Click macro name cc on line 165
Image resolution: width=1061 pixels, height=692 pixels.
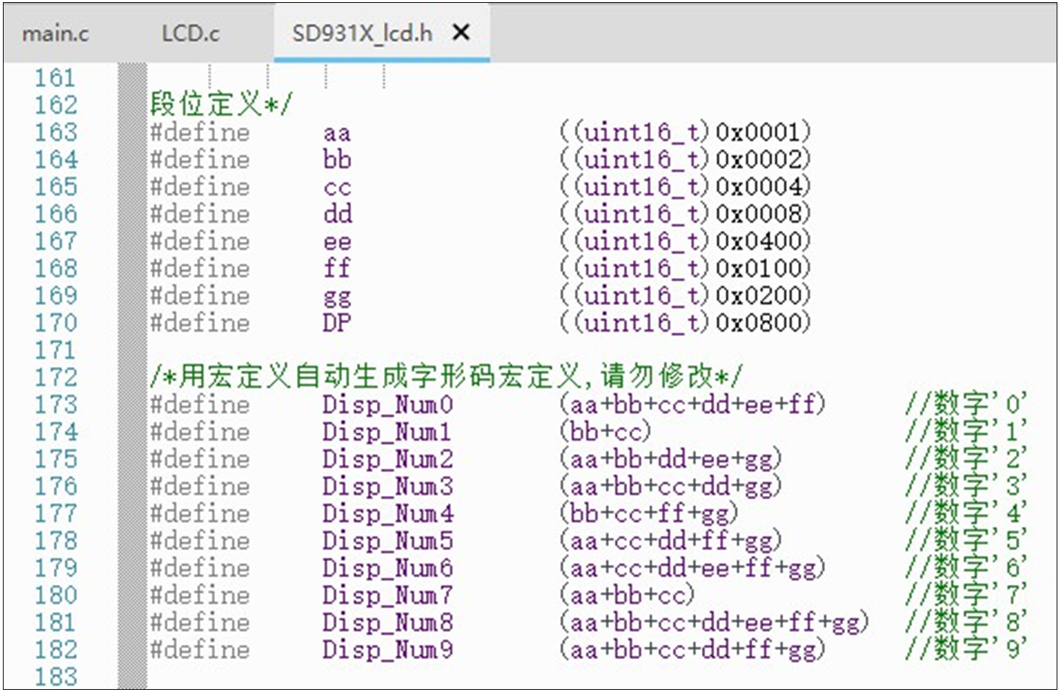[337, 187]
